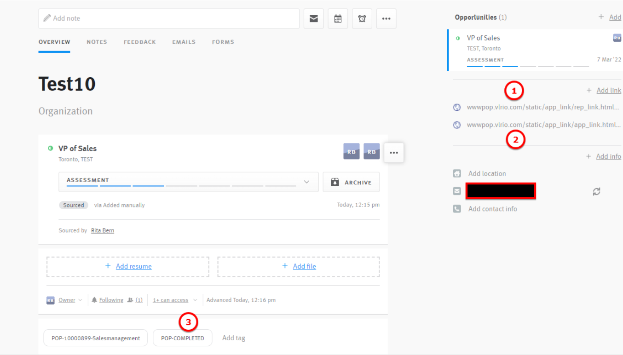Open Rita Bern's profile link

(x=102, y=230)
